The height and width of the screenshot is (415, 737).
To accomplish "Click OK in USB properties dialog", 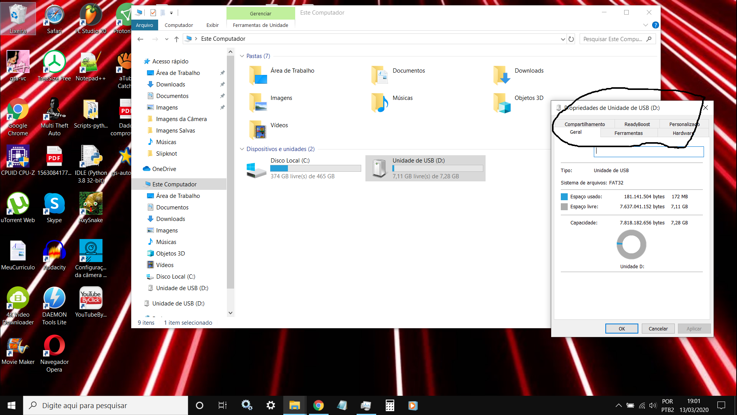I will tap(621, 329).
